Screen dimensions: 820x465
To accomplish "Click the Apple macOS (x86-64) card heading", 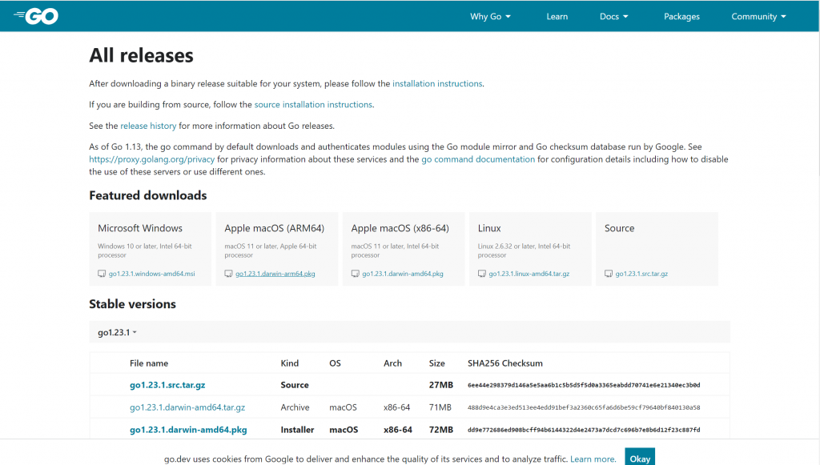I will pyautogui.click(x=400, y=228).
